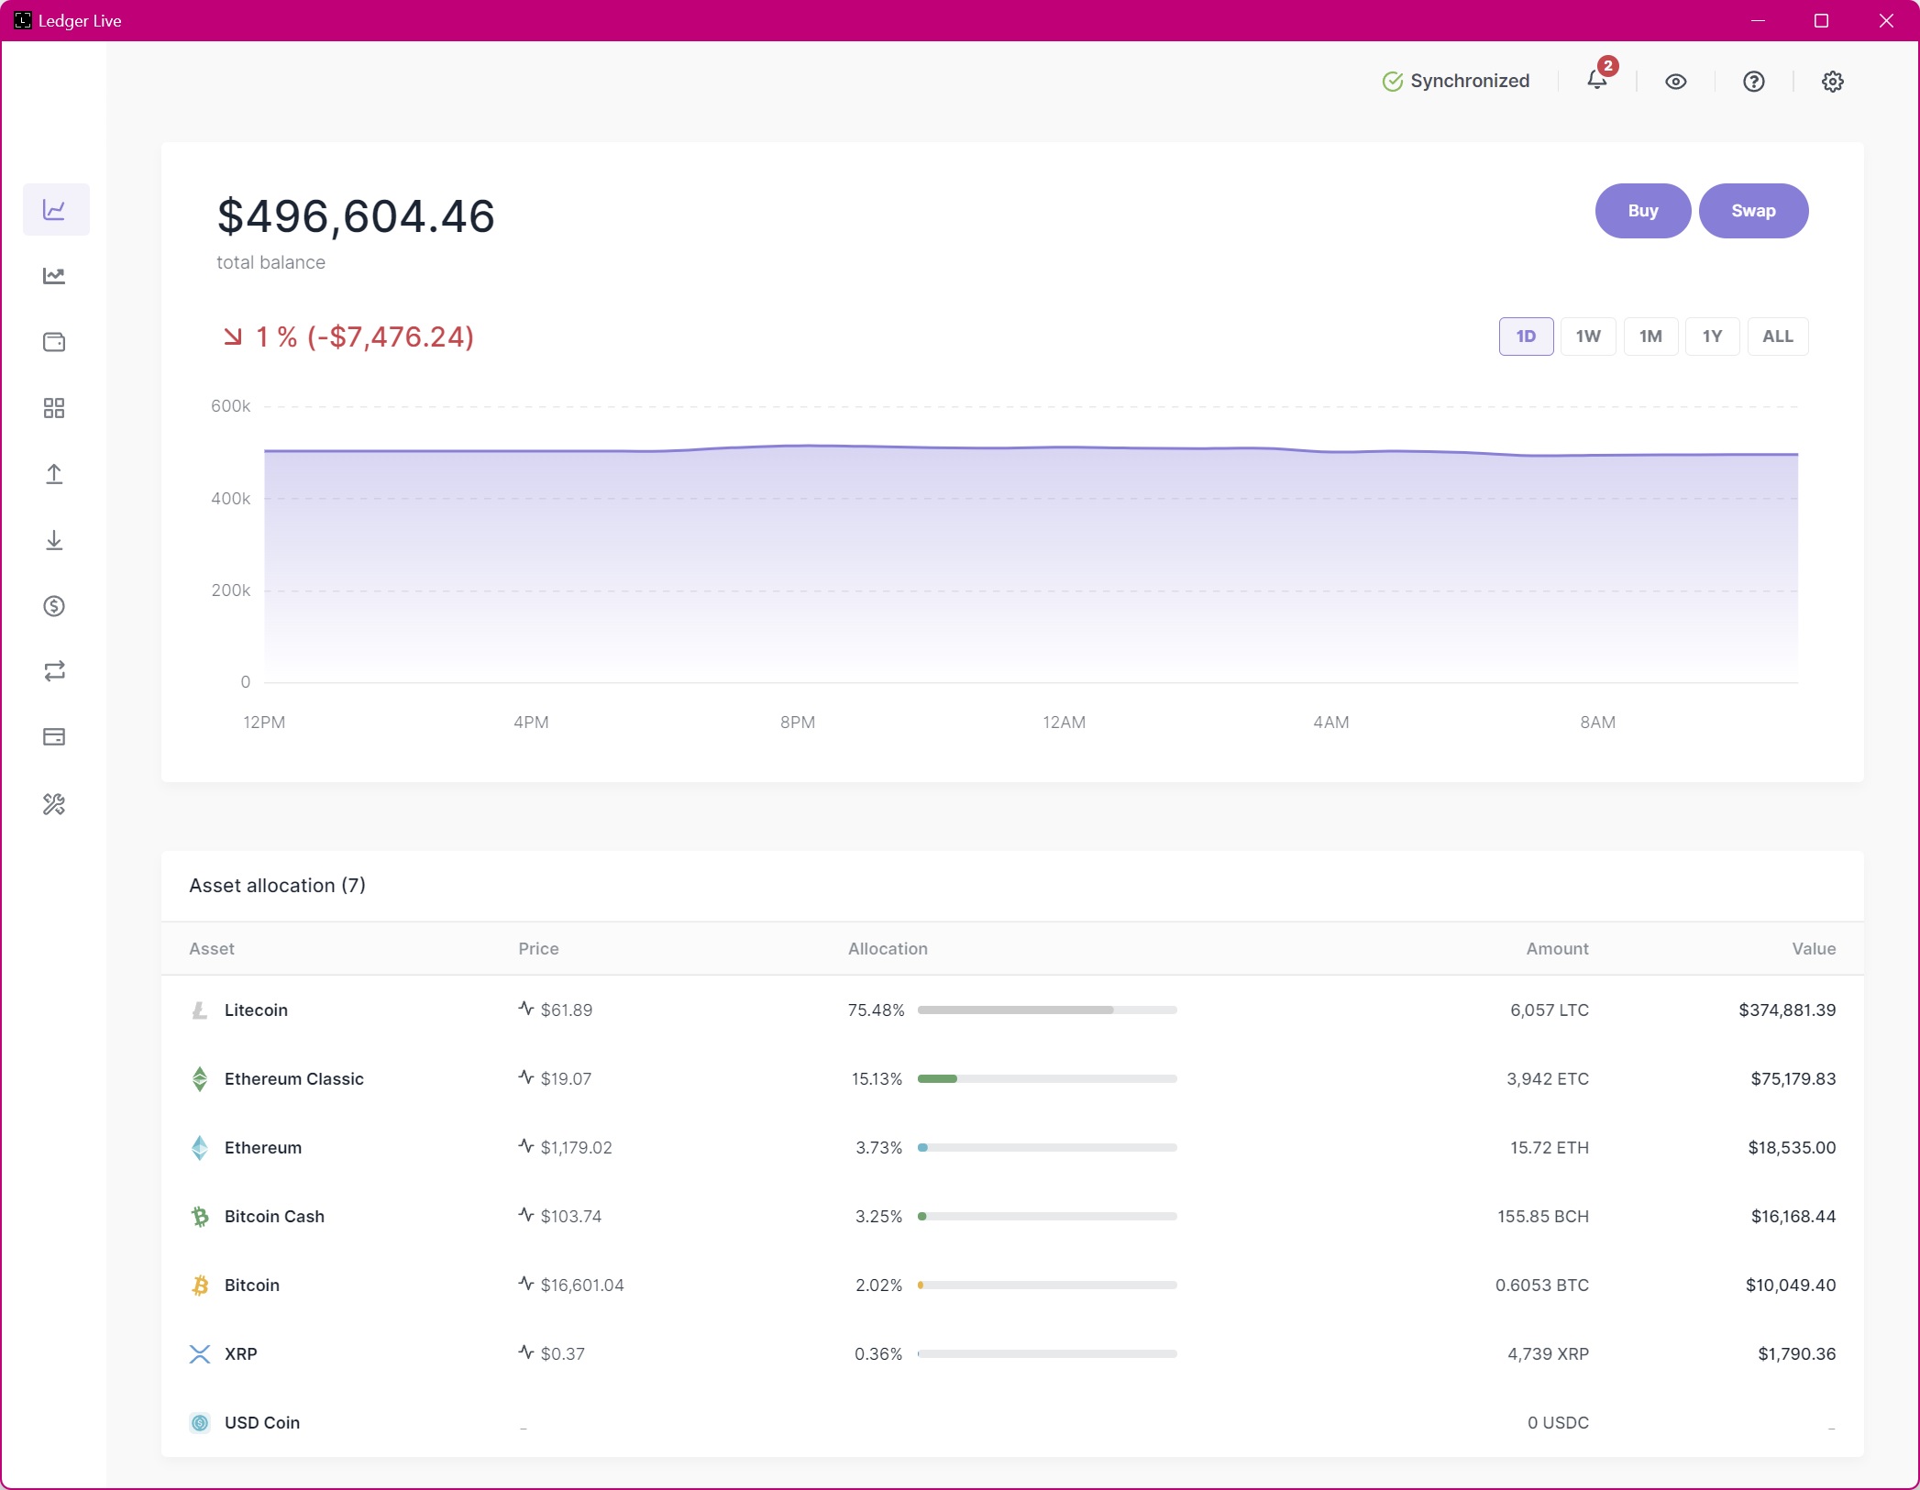Select the 1W time range
Screen dimensions: 1920x1490
pos(1589,337)
